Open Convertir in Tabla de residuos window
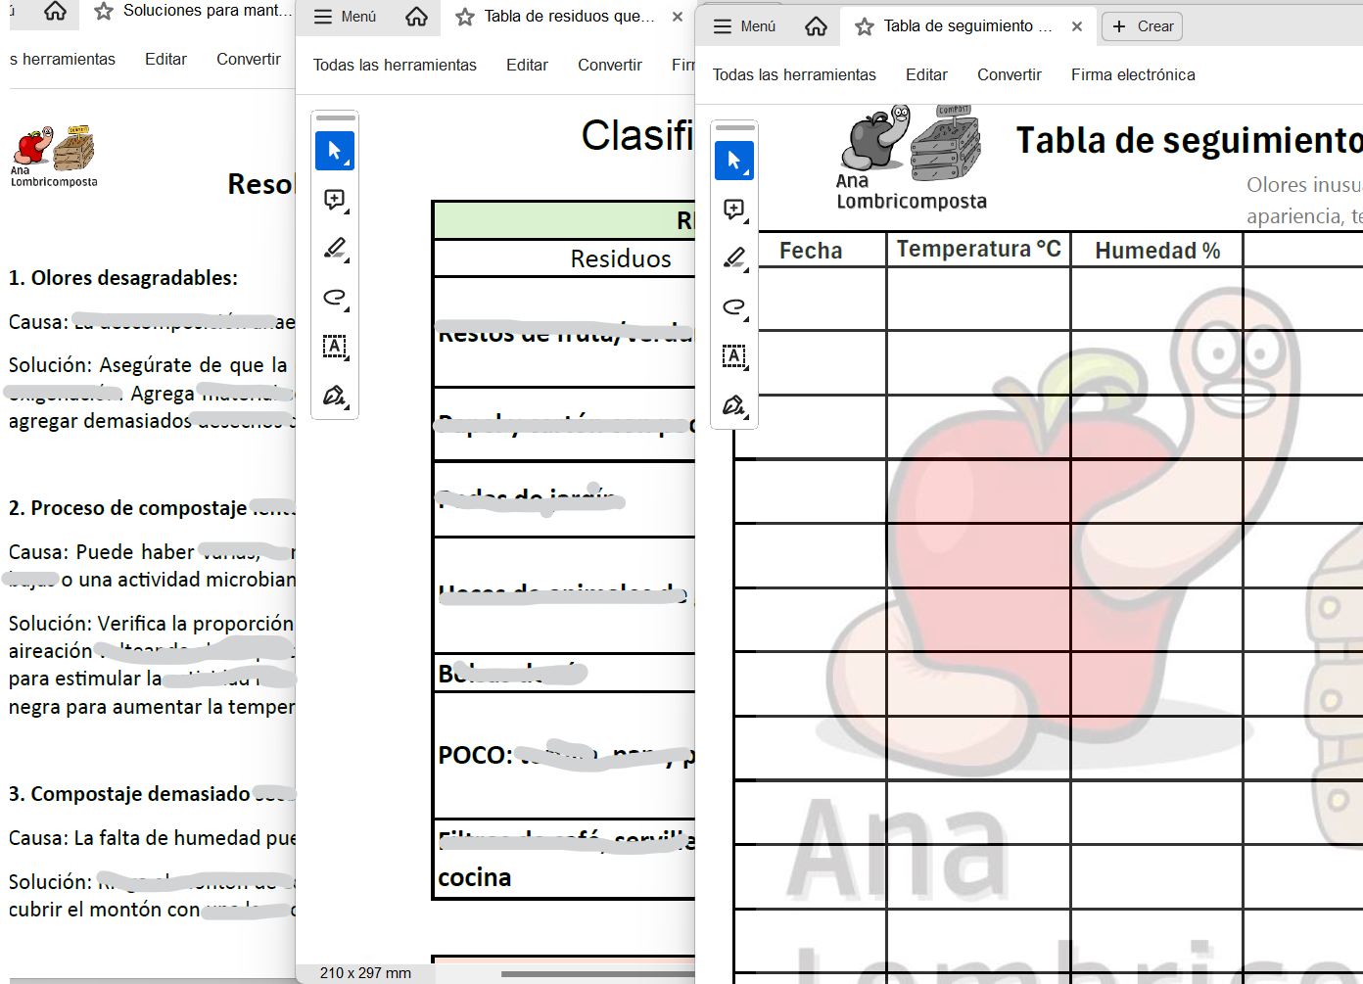Screen dimensions: 1363x984 pos(610,65)
